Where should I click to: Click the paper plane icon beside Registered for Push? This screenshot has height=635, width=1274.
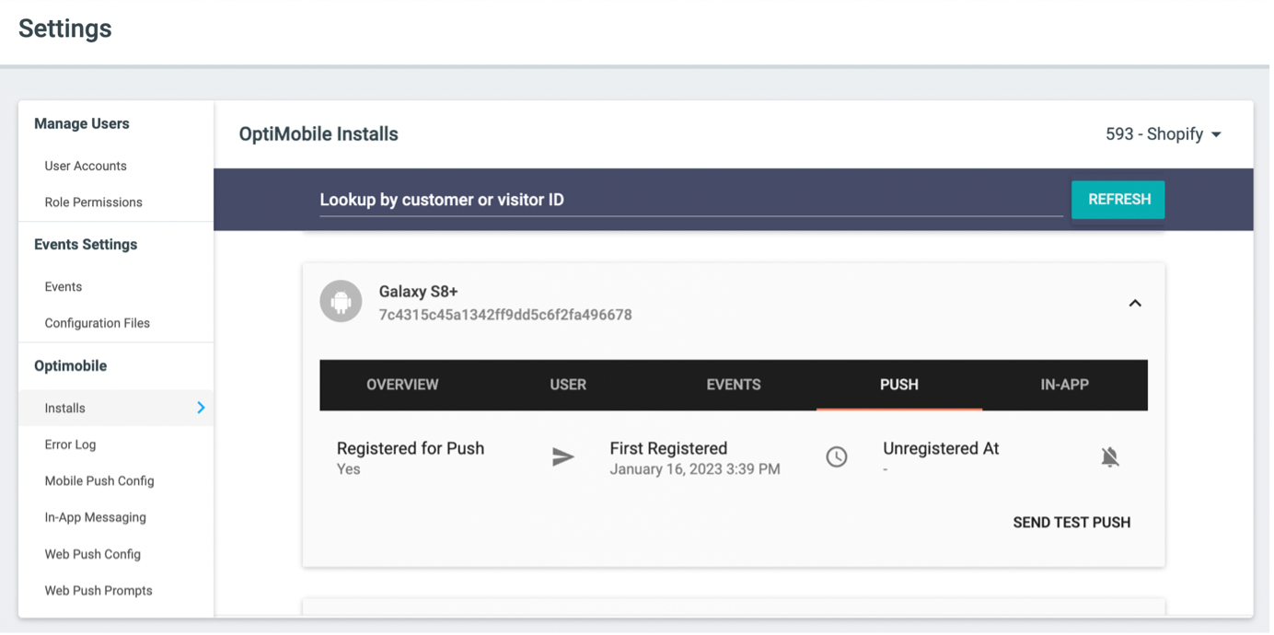click(x=563, y=457)
